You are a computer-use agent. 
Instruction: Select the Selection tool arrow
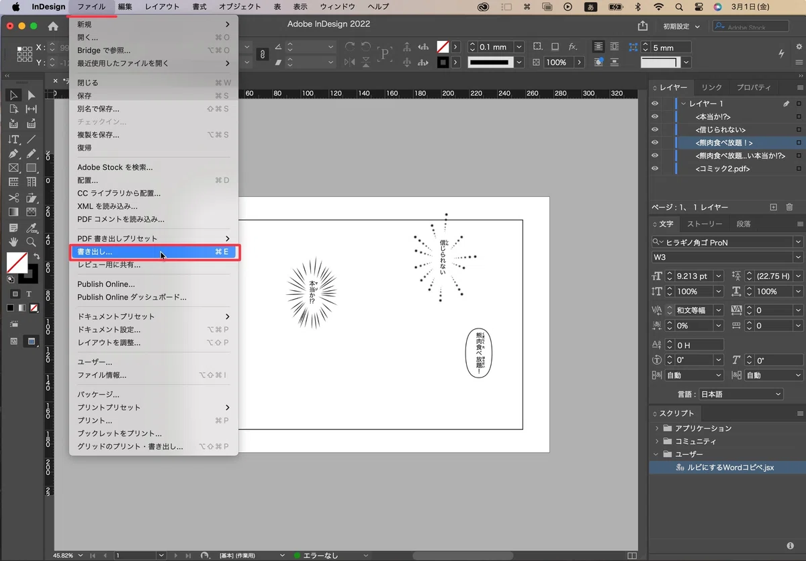tap(13, 95)
